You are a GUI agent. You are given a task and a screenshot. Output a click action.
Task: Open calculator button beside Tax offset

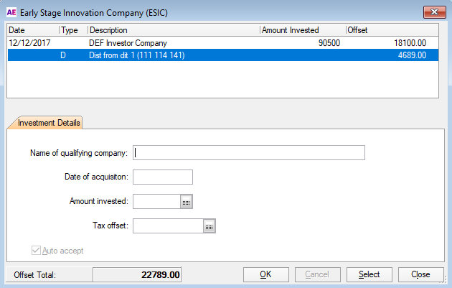[x=209, y=226]
